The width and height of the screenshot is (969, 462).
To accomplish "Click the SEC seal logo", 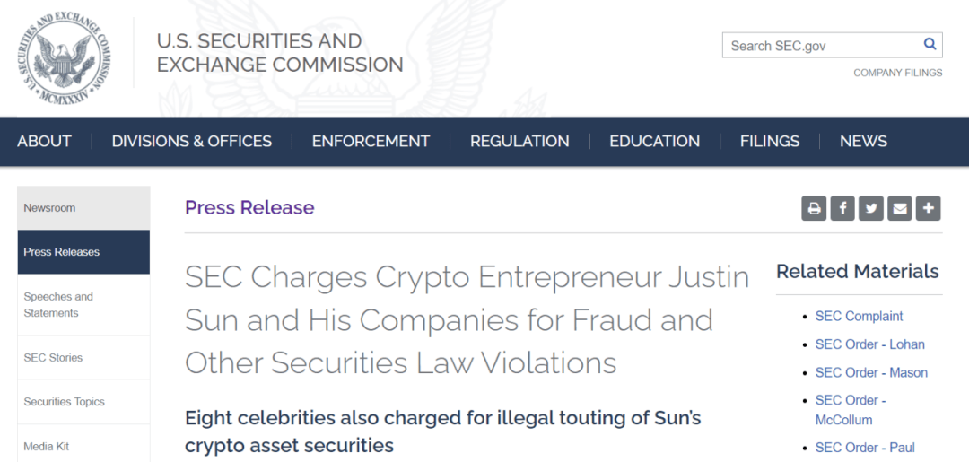I will (65, 57).
